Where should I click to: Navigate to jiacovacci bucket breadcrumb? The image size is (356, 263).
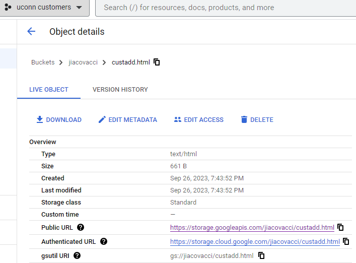pyautogui.click(x=83, y=62)
